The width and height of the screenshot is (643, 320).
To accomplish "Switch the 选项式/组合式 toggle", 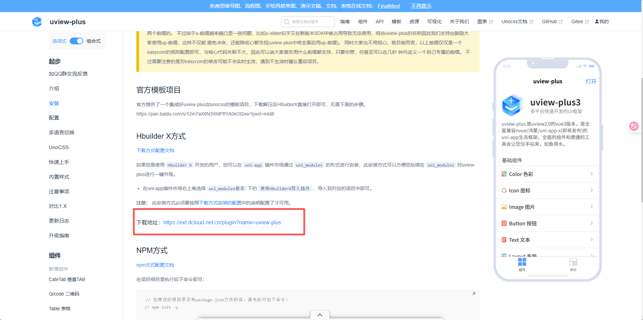I will (x=76, y=41).
